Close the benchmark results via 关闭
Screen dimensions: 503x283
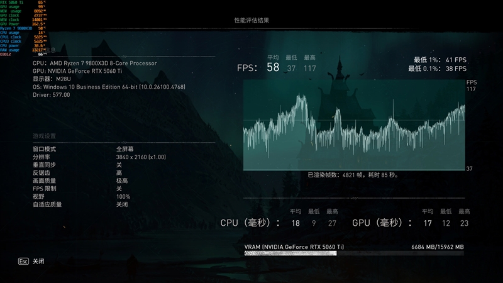tap(38, 261)
